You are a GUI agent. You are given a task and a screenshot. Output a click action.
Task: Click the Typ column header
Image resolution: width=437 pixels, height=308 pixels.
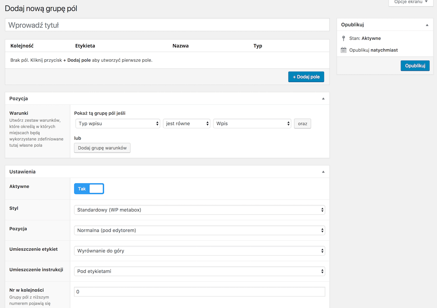(258, 46)
